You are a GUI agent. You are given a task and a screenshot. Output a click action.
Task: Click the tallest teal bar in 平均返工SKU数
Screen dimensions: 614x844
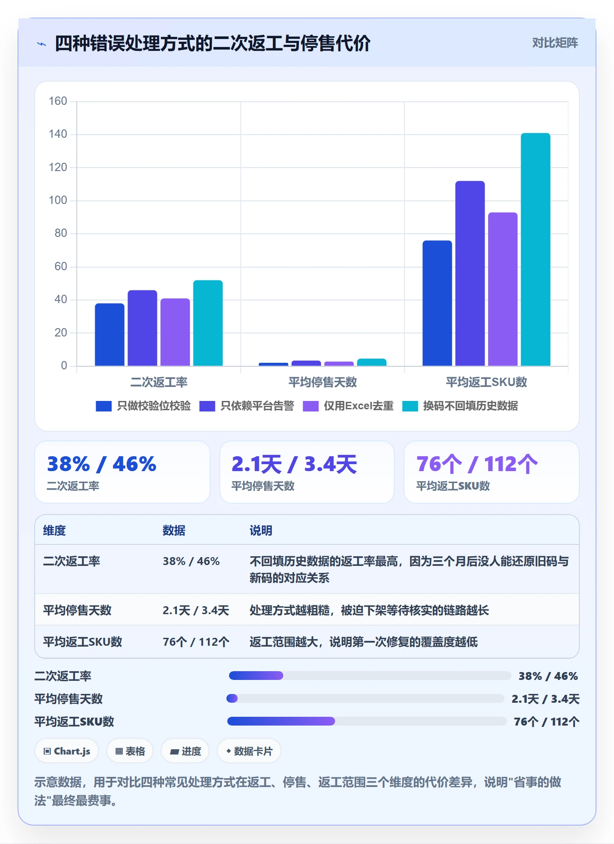[535, 249]
